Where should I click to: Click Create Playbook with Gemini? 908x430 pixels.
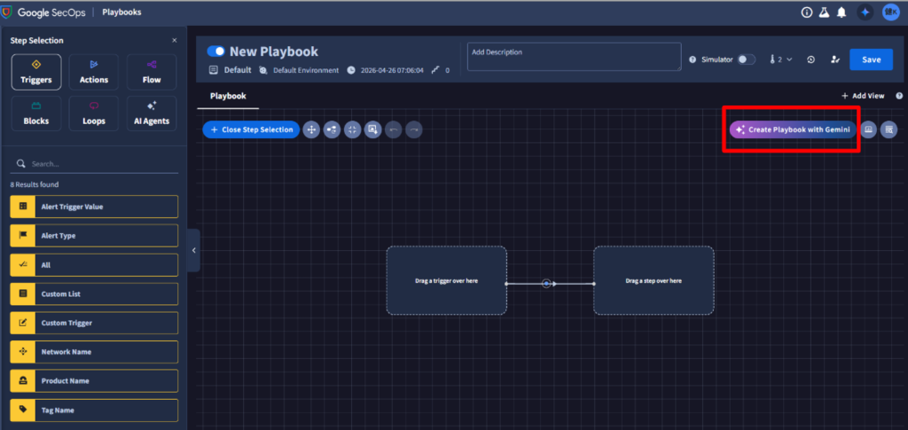[793, 129]
